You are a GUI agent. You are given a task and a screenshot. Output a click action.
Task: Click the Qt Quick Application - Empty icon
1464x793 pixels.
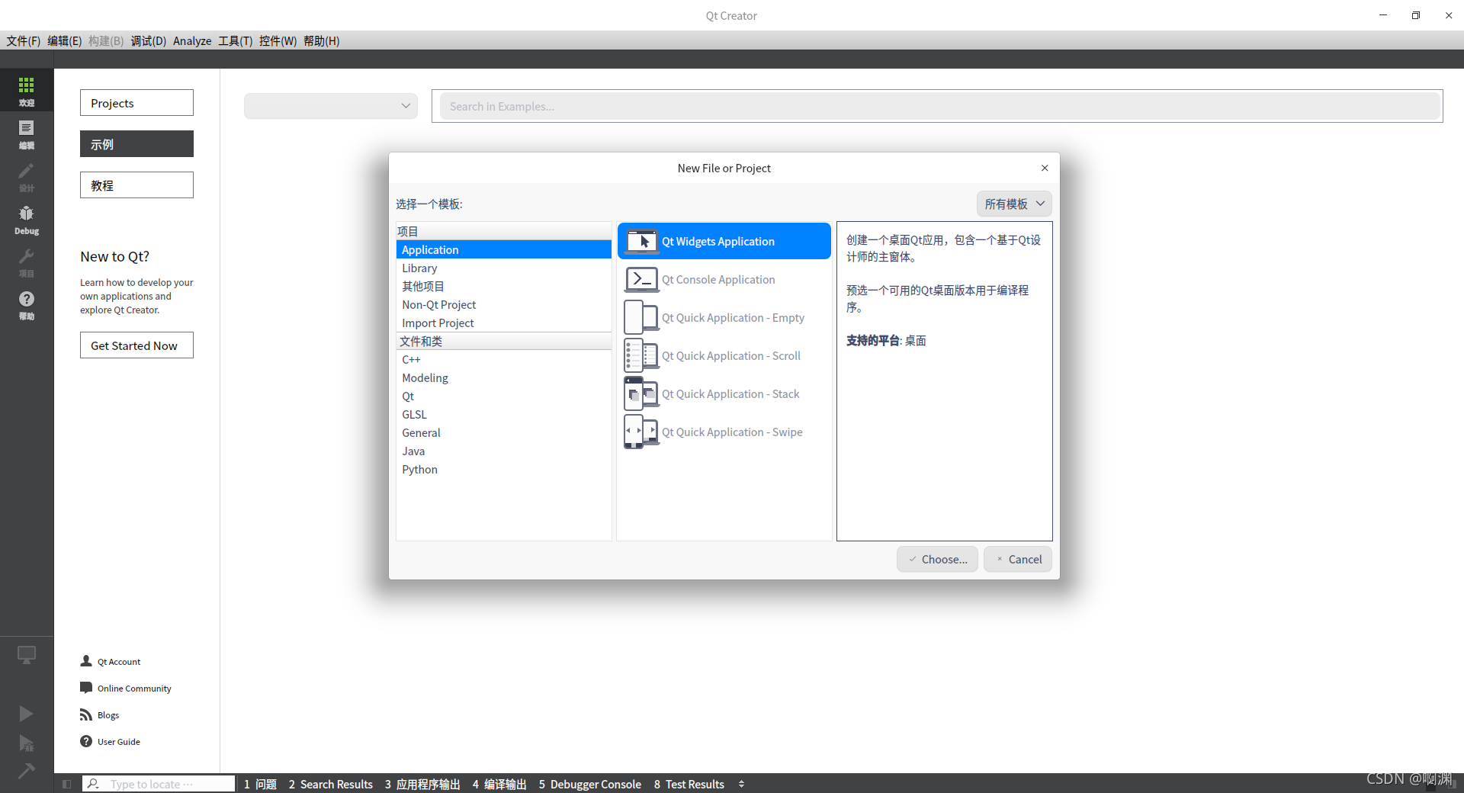click(641, 317)
